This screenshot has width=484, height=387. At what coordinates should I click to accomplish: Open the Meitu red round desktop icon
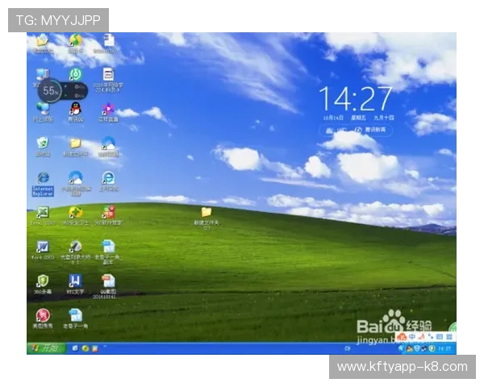click(x=43, y=315)
